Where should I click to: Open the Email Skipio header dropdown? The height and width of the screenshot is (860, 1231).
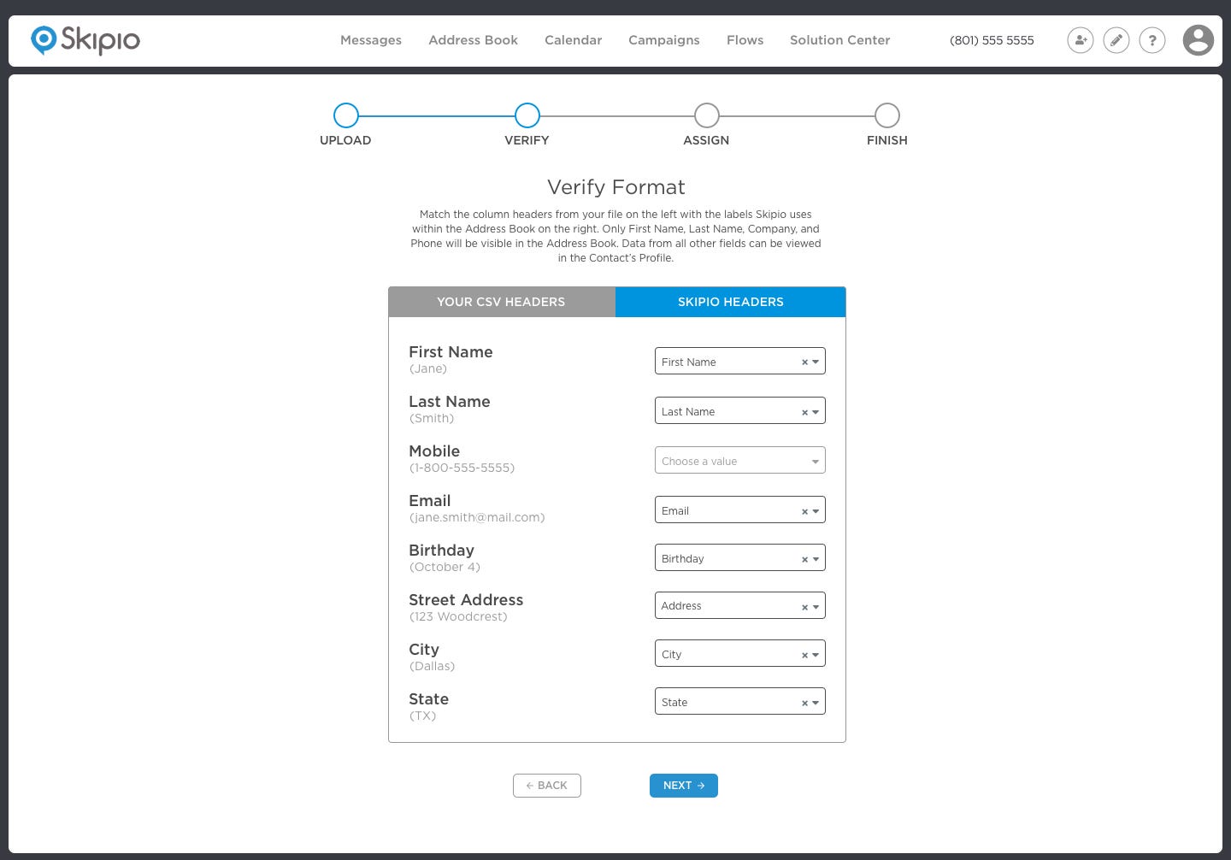point(740,510)
